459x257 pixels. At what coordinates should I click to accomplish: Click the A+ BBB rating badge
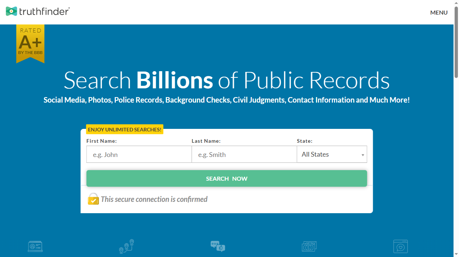tap(30, 44)
